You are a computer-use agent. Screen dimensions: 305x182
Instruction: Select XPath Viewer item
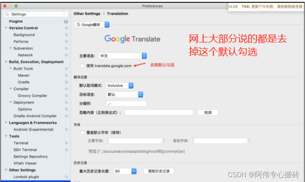click(x=25, y=163)
